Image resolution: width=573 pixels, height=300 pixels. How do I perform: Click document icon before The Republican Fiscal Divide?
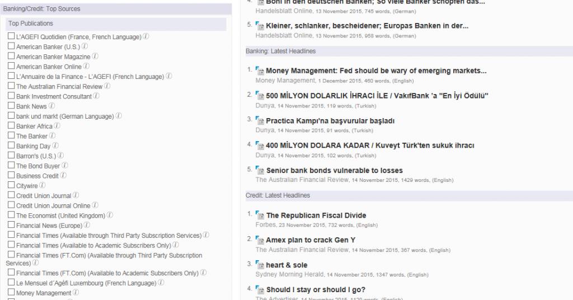(259, 215)
